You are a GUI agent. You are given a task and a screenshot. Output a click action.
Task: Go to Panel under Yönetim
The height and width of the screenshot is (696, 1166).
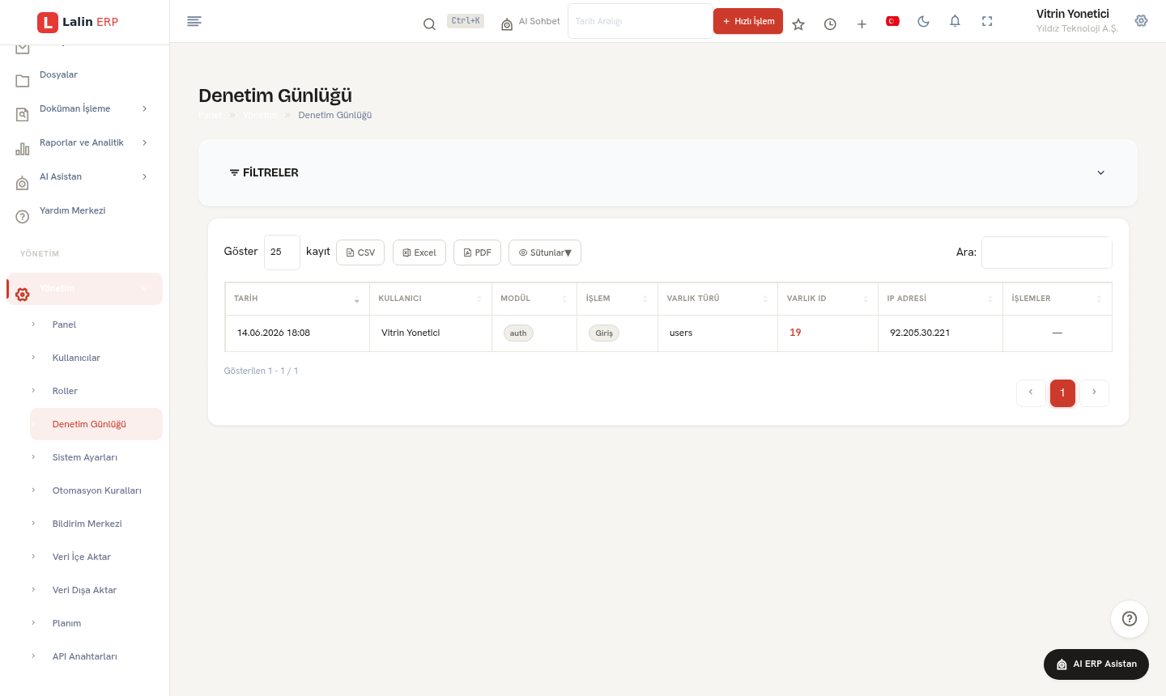96,325
